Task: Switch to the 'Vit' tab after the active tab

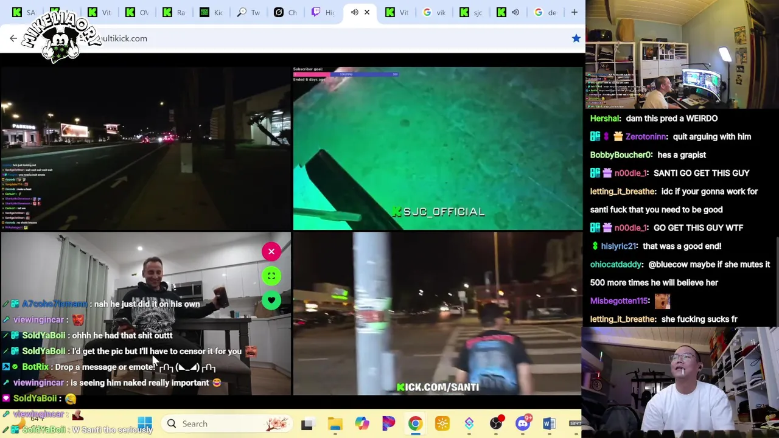Action: (x=397, y=12)
